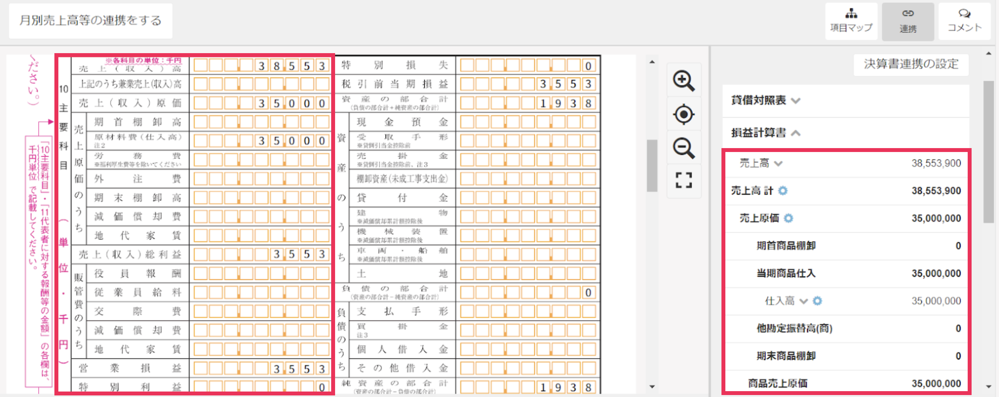
Task: Open the コメント panel
Action: click(965, 21)
